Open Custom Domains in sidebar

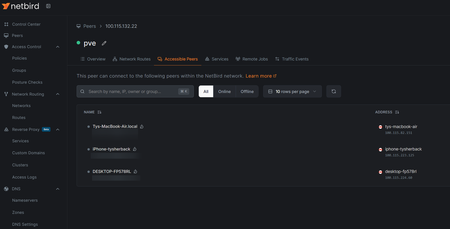click(28, 153)
